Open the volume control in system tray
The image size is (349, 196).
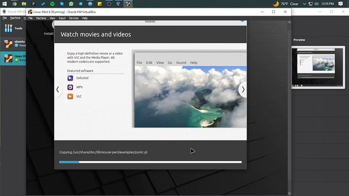click(316, 4)
